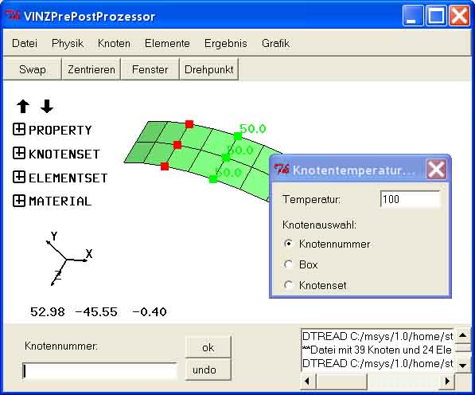Select the Box radio button
This screenshot has width=475, height=395.
coord(288,264)
